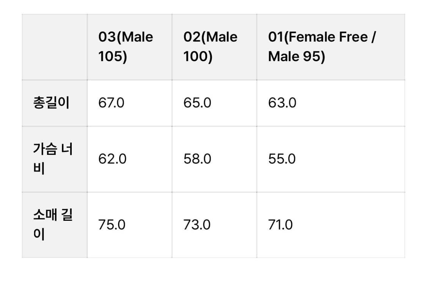Pick the 71.0 sleeve length value
The height and width of the screenshot is (283, 427).
(x=280, y=225)
